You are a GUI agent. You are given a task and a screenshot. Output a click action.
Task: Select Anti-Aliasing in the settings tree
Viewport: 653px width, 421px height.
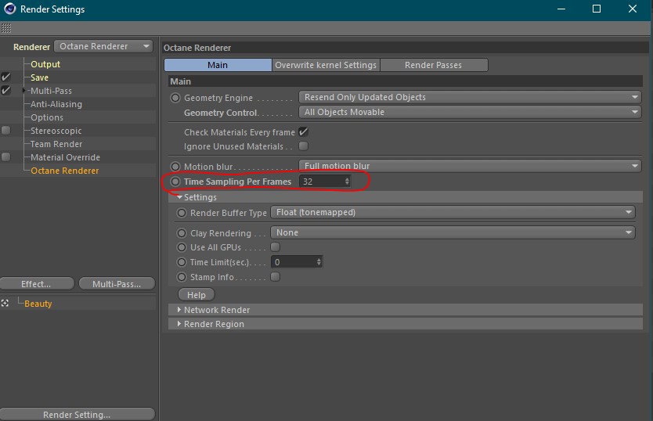tap(56, 104)
